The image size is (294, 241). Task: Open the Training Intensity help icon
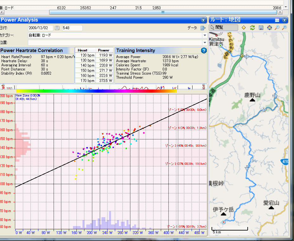(204, 50)
